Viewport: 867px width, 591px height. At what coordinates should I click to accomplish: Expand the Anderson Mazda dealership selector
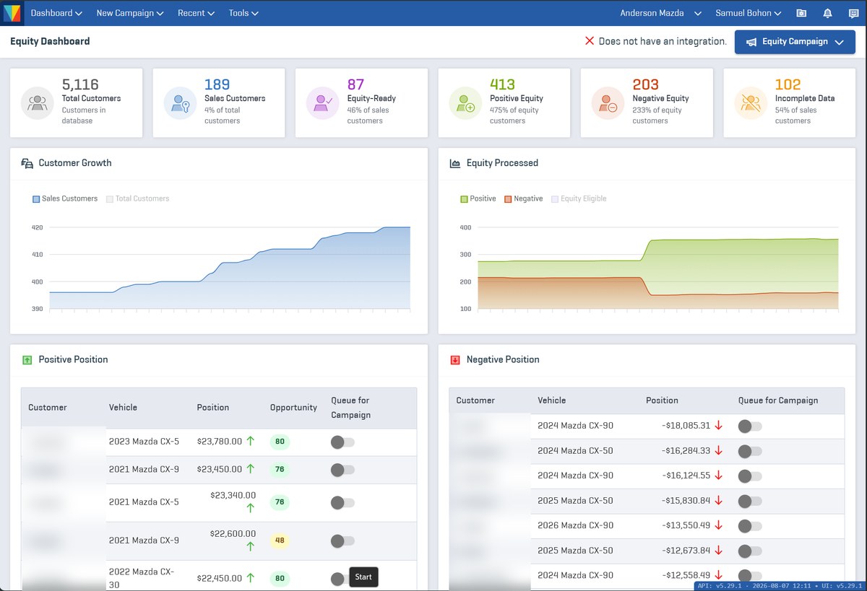click(661, 13)
